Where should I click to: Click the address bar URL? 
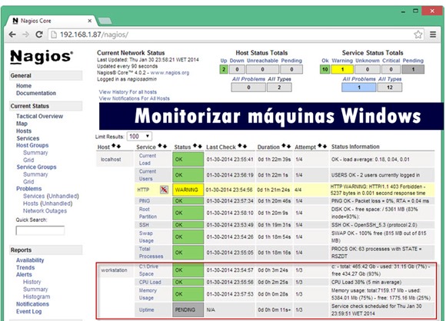(x=94, y=35)
